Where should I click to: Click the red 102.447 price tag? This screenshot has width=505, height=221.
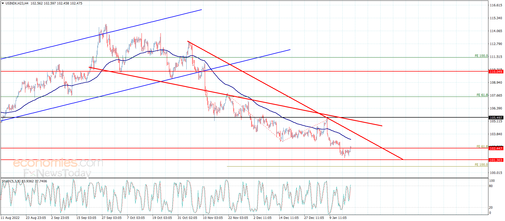pyautogui.click(x=496, y=148)
